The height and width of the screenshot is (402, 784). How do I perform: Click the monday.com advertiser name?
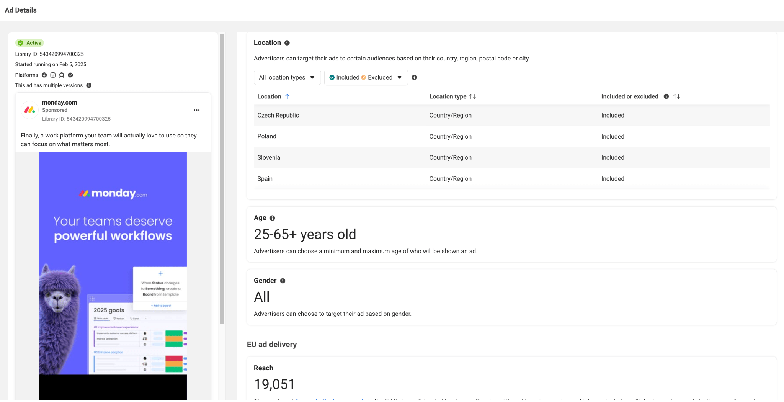[x=59, y=102]
